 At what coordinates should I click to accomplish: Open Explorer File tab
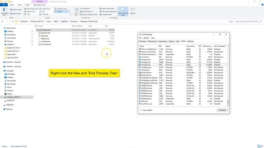click(4, 5)
